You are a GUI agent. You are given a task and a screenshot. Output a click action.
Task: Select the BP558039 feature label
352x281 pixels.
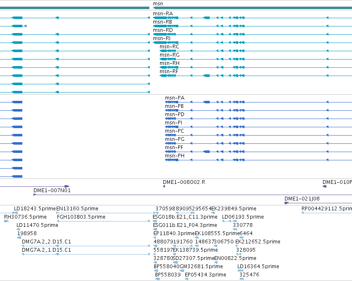coord(168,275)
